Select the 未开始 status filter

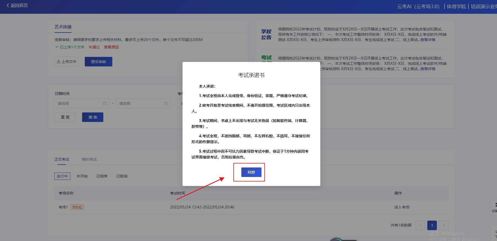point(82,176)
